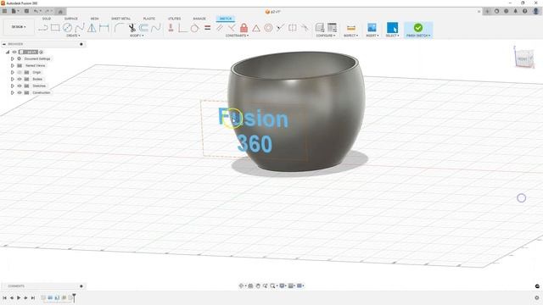
Task: Expand the Bodies node
Action: coord(13,79)
